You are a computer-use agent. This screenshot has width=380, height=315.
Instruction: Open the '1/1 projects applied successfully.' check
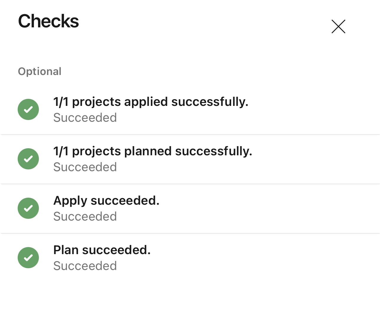[151, 102]
